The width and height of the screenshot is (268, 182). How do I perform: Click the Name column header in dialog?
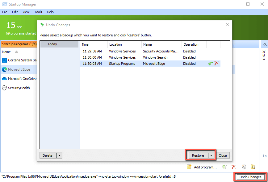[x=161, y=44]
